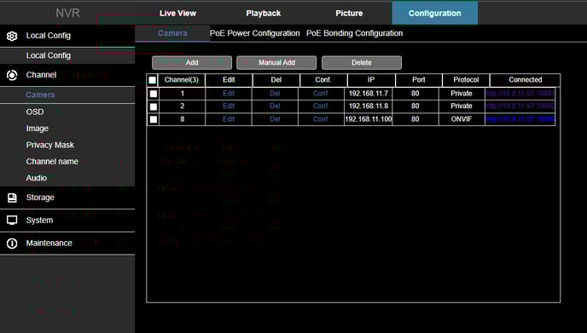Screen dimensions: 587x333
Task: Select Privacy Mask in sidebar
Action: click(49, 145)
